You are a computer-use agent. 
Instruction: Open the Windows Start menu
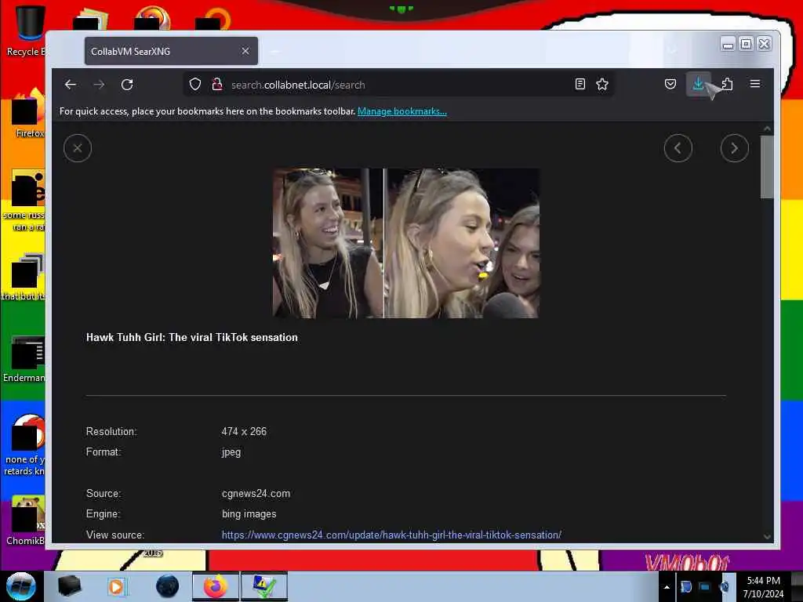(20, 586)
